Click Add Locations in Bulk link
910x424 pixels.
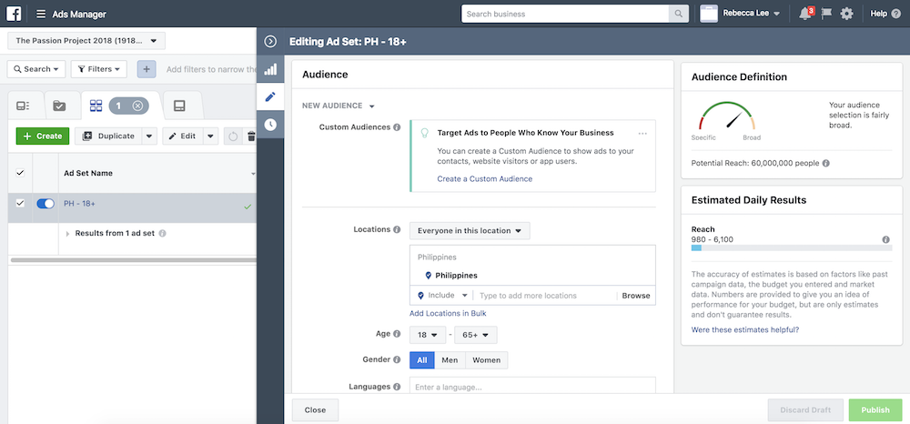[448, 314]
